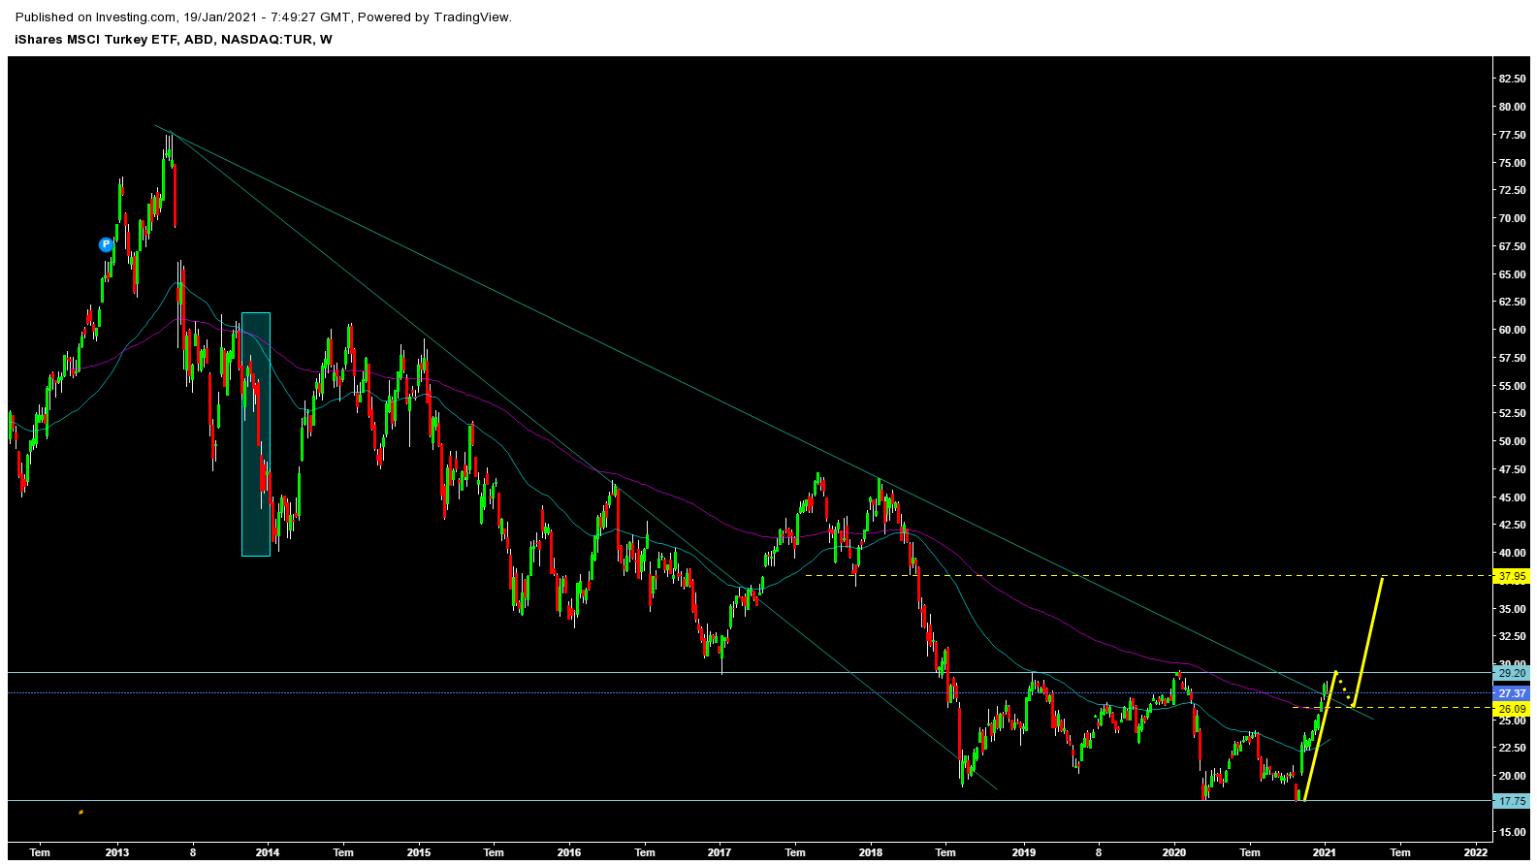Select the 29.20 price label
The width and height of the screenshot is (1537, 865).
1512,673
